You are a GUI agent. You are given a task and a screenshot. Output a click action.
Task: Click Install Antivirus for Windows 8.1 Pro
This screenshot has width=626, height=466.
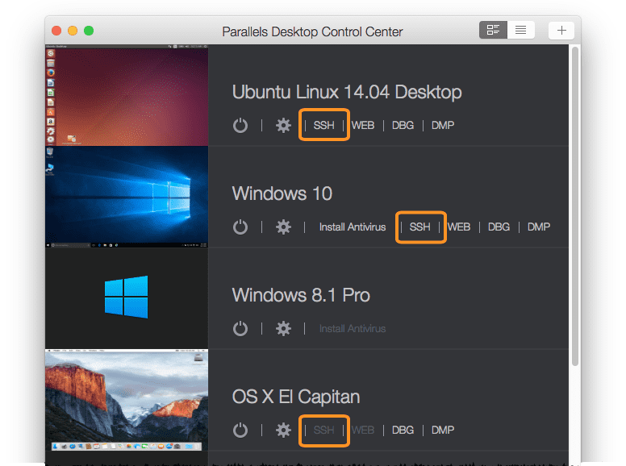click(x=353, y=329)
